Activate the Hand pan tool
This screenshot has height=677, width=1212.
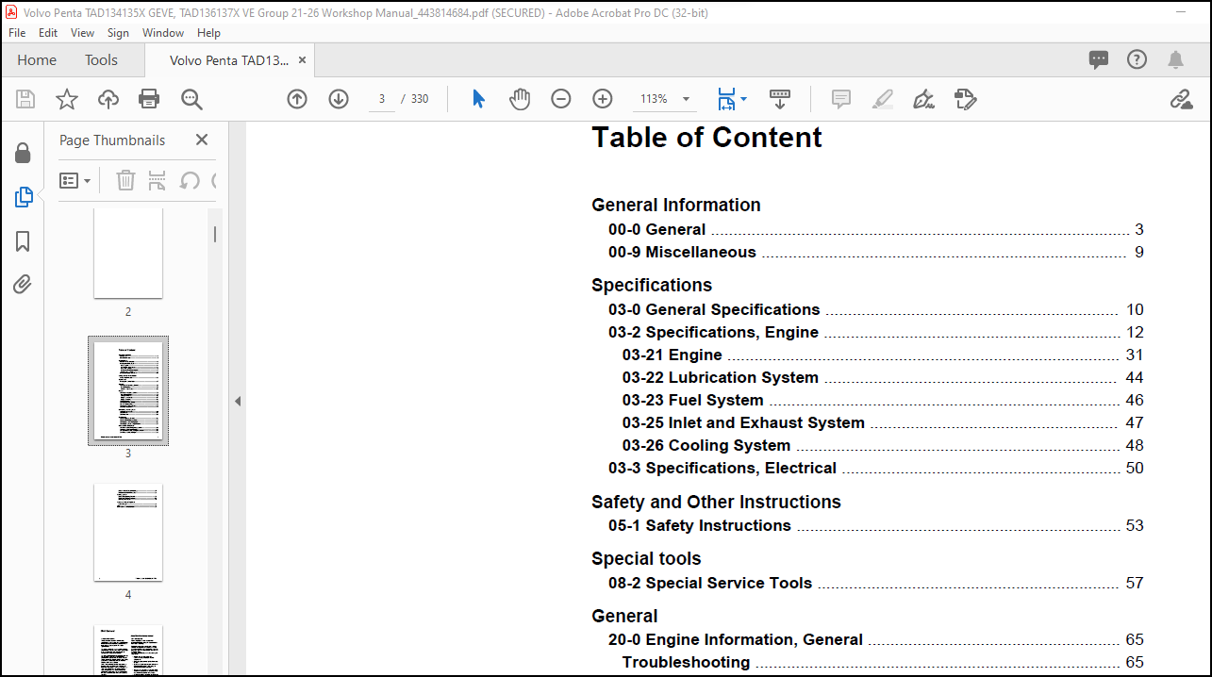(520, 99)
